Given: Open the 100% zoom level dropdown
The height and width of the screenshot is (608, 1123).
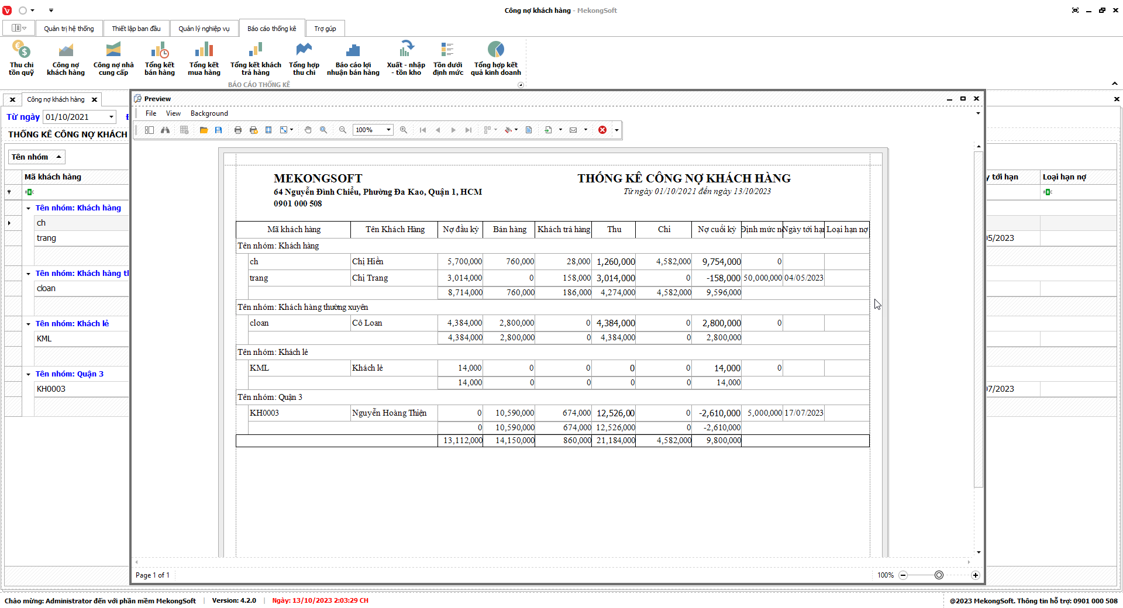Looking at the screenshot, I should pyautogui.click(x=388, y=130).
